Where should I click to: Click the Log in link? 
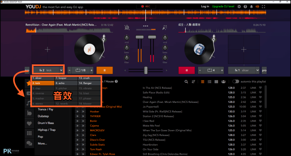point(205,6)
